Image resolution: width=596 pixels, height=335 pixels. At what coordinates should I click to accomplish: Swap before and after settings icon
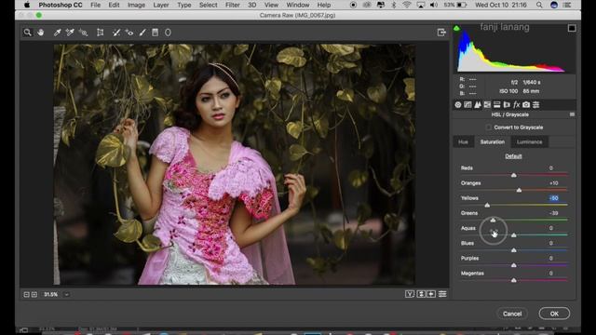pyautogui.click(x=421, y=294)
